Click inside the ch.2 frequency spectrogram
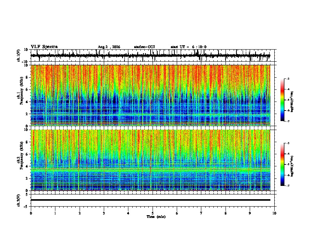The height and width of the screenshot is (239, 309). coord(150,160)
